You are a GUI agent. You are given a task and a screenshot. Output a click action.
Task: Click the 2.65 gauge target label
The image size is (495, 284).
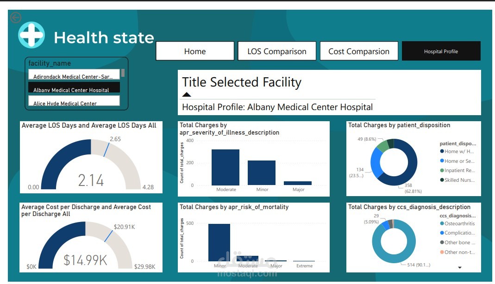coord(115,139)
